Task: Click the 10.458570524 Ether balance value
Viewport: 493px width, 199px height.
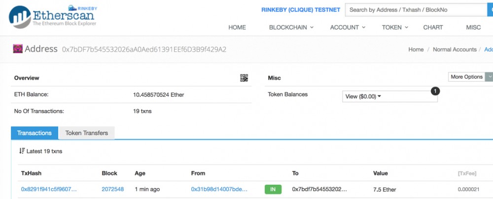Action: click(x=158, y=95)
